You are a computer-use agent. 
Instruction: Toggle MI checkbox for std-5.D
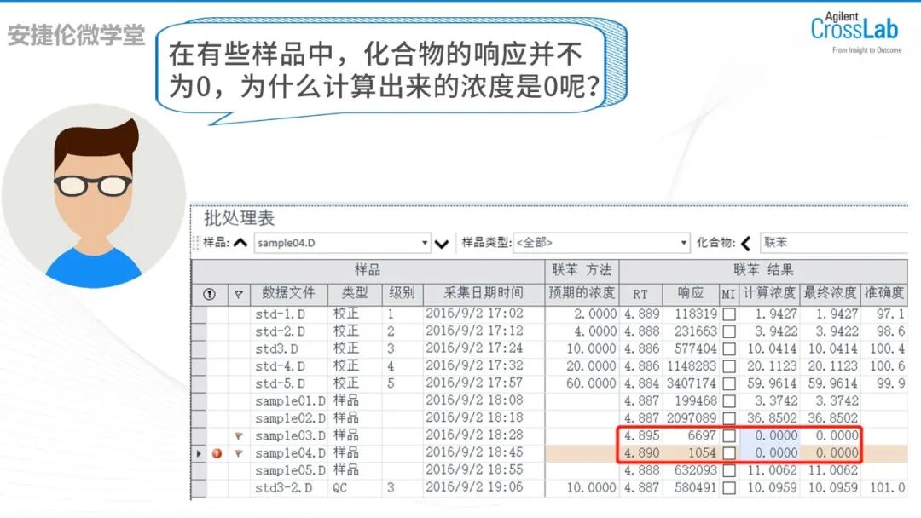pyautogui.click(x=729, y=384)
